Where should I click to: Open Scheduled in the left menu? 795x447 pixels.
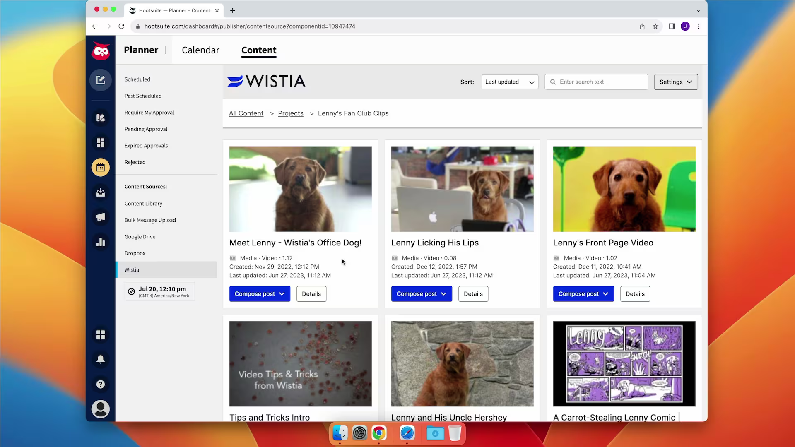[137, 79]
